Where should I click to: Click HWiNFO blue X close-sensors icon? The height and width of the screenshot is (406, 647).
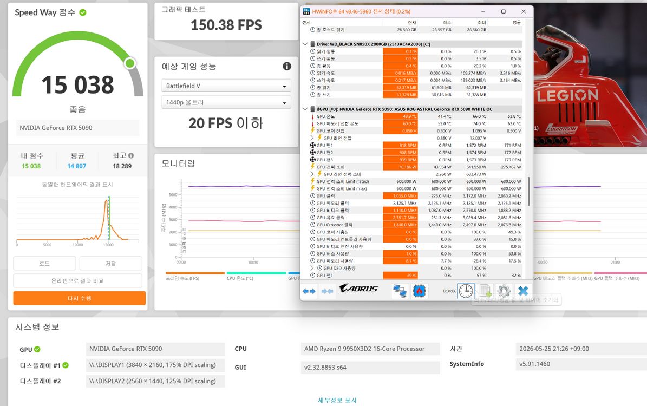[523, 291]
